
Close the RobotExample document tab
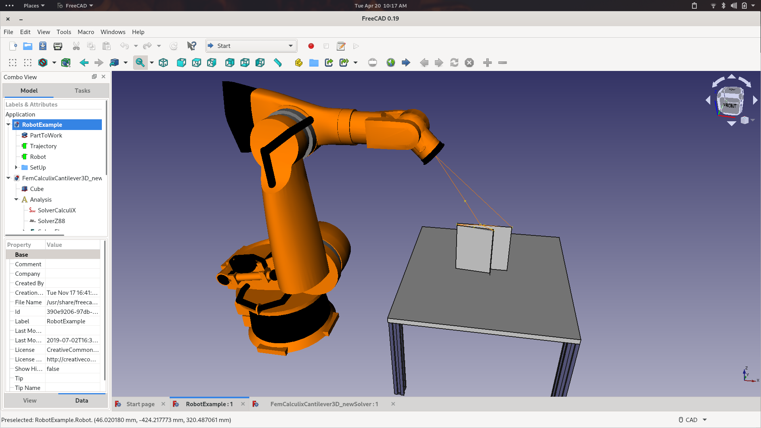pos(243,404)
